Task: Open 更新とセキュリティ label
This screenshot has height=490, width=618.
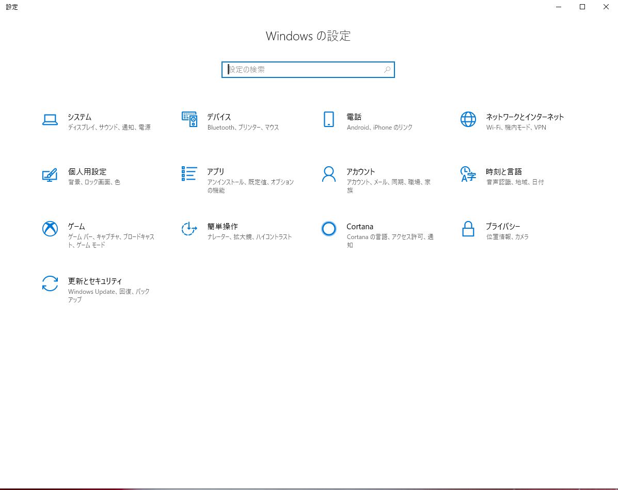Action: [x=95, y=281]
